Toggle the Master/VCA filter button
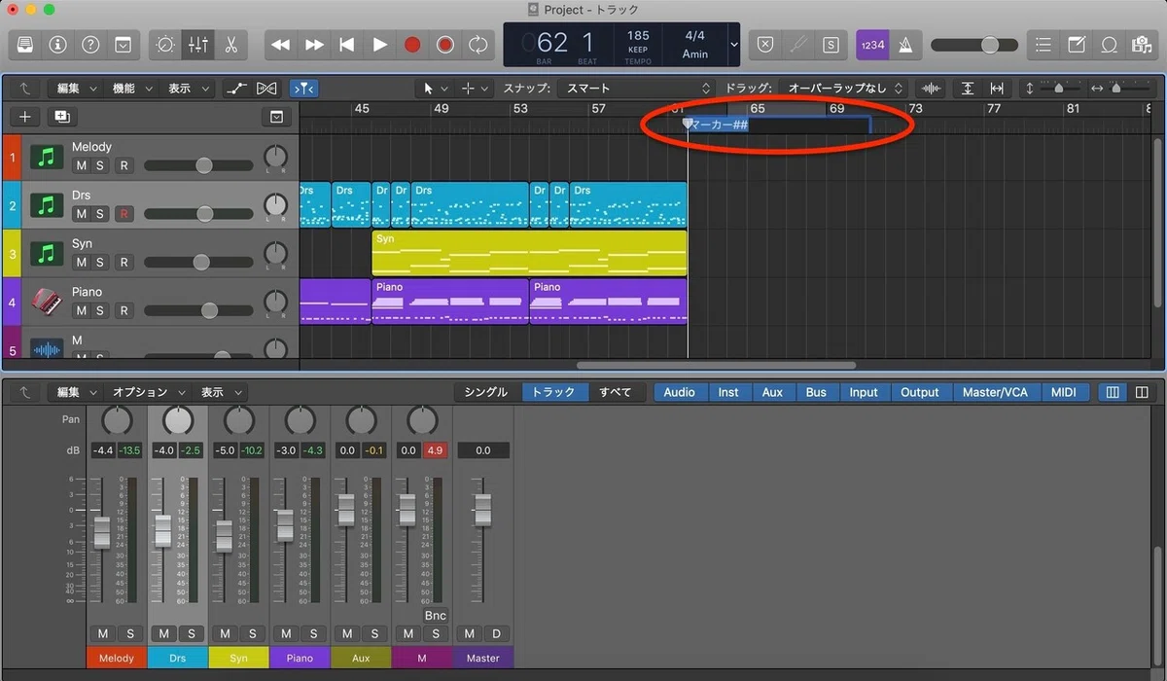Viewport: 1167px width, 681px height. click(995, 392)
